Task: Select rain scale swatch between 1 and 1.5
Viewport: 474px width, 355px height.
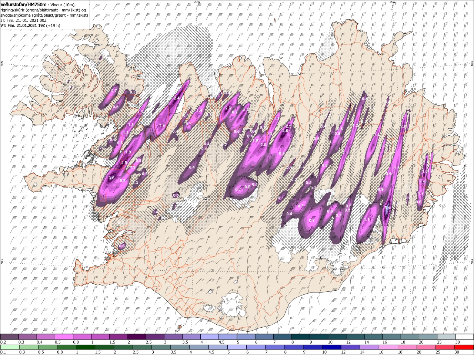Action: [85, 347]
